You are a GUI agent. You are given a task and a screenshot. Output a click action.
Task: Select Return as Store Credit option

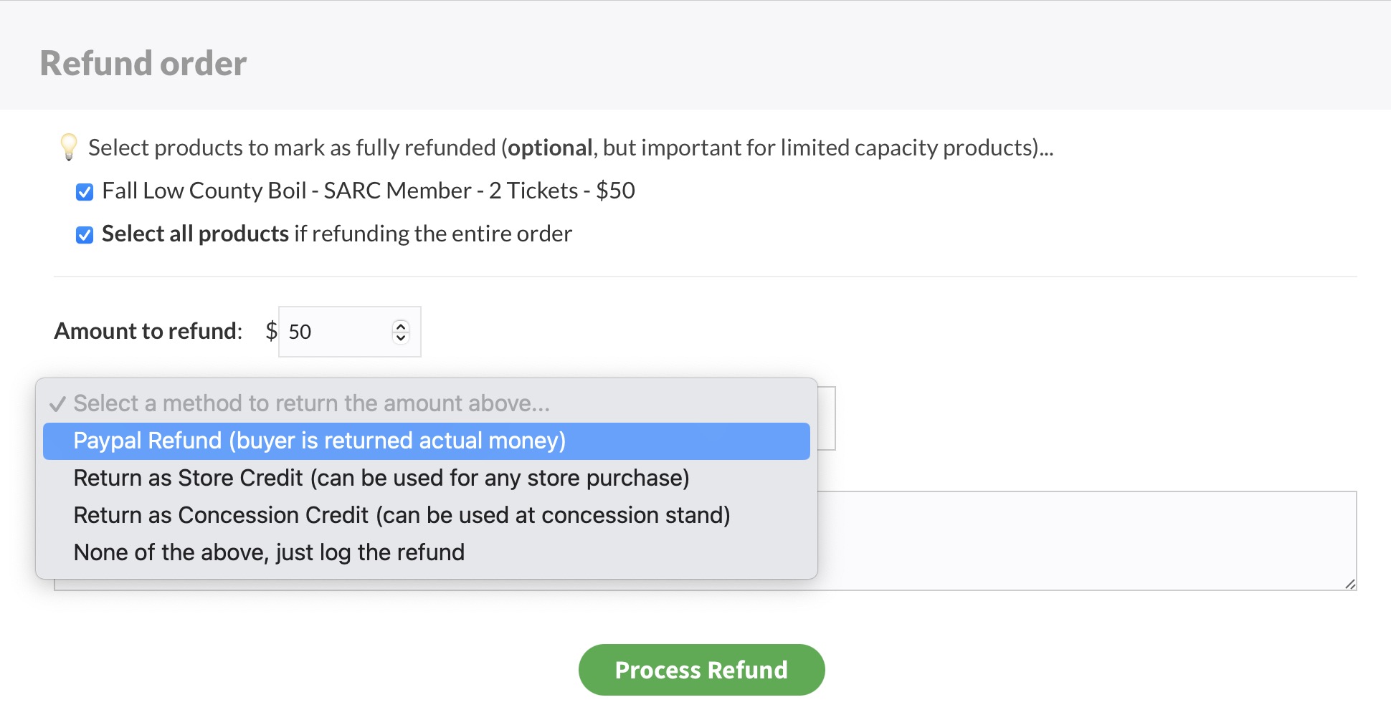tap(381, 478)
